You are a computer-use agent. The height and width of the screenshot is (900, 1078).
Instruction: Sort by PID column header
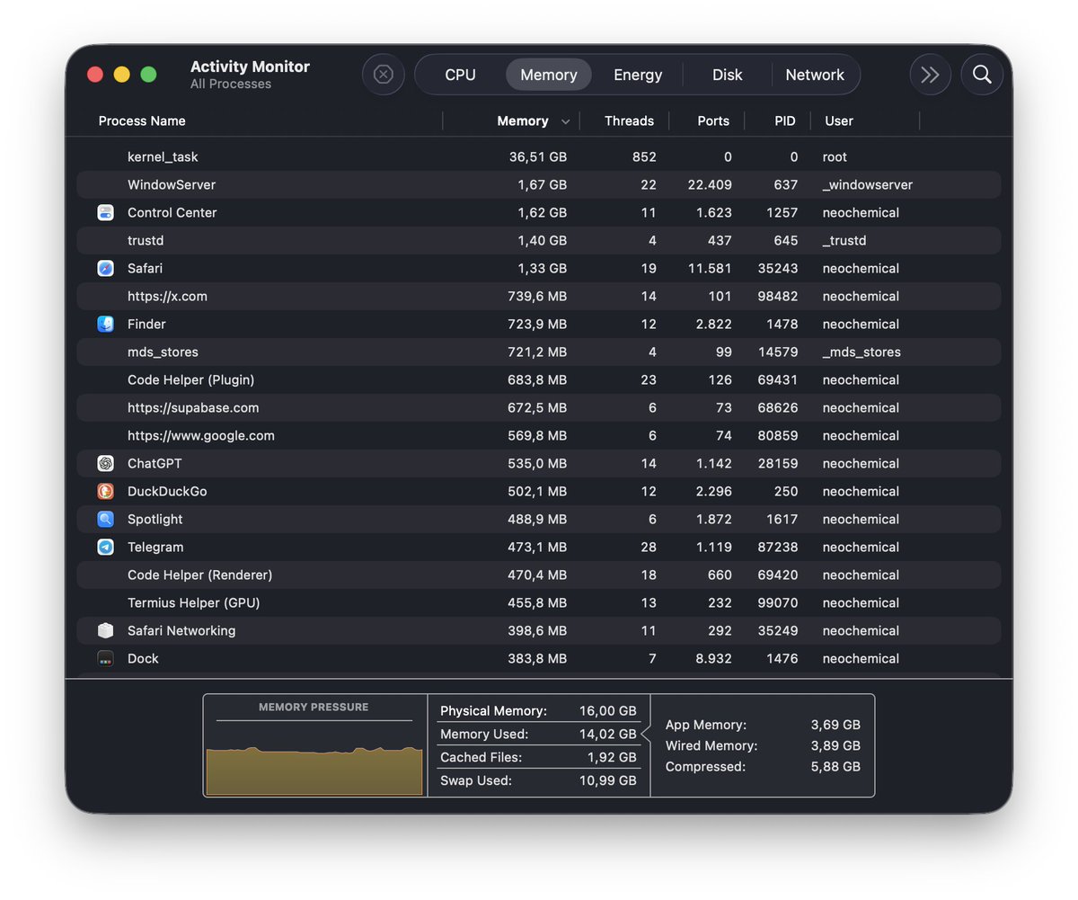pyautogui.click(x=785, y=120)
